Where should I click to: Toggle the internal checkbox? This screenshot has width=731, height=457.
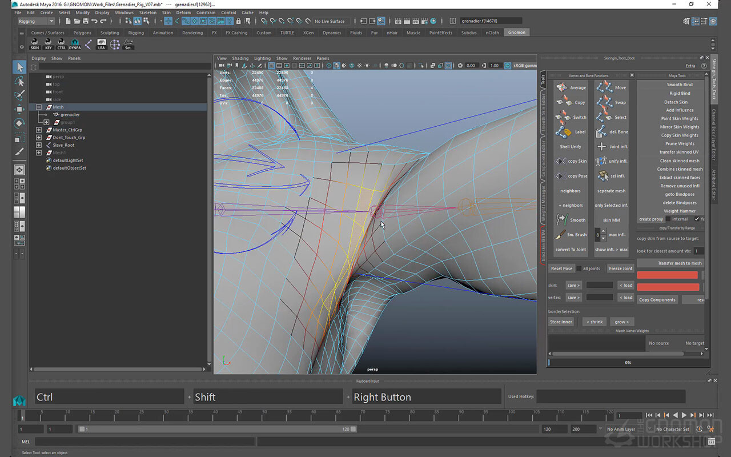point(668,219)
